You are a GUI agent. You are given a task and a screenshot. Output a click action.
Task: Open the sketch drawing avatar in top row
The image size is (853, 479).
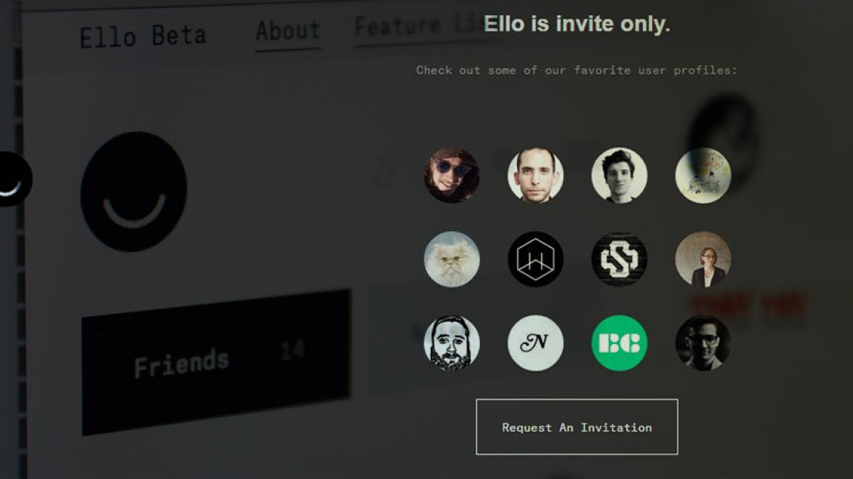click(703, 175)
